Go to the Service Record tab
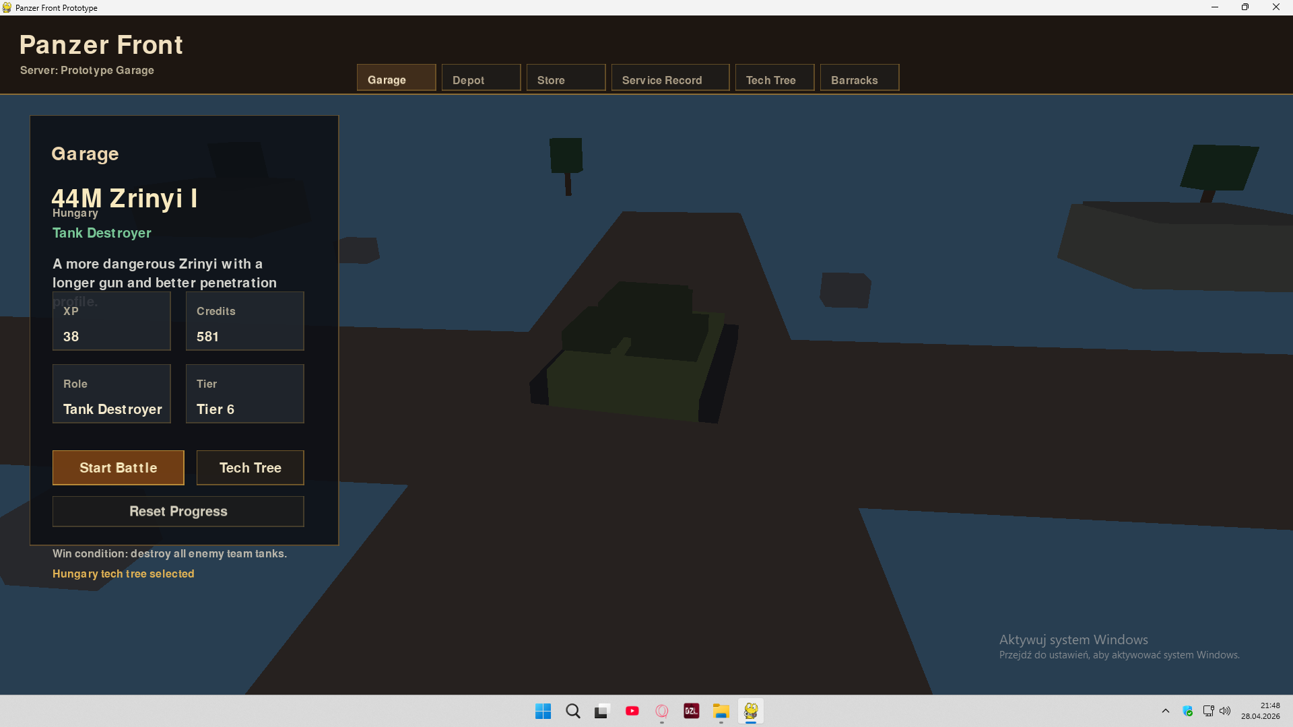 click(x=670, y=78)
